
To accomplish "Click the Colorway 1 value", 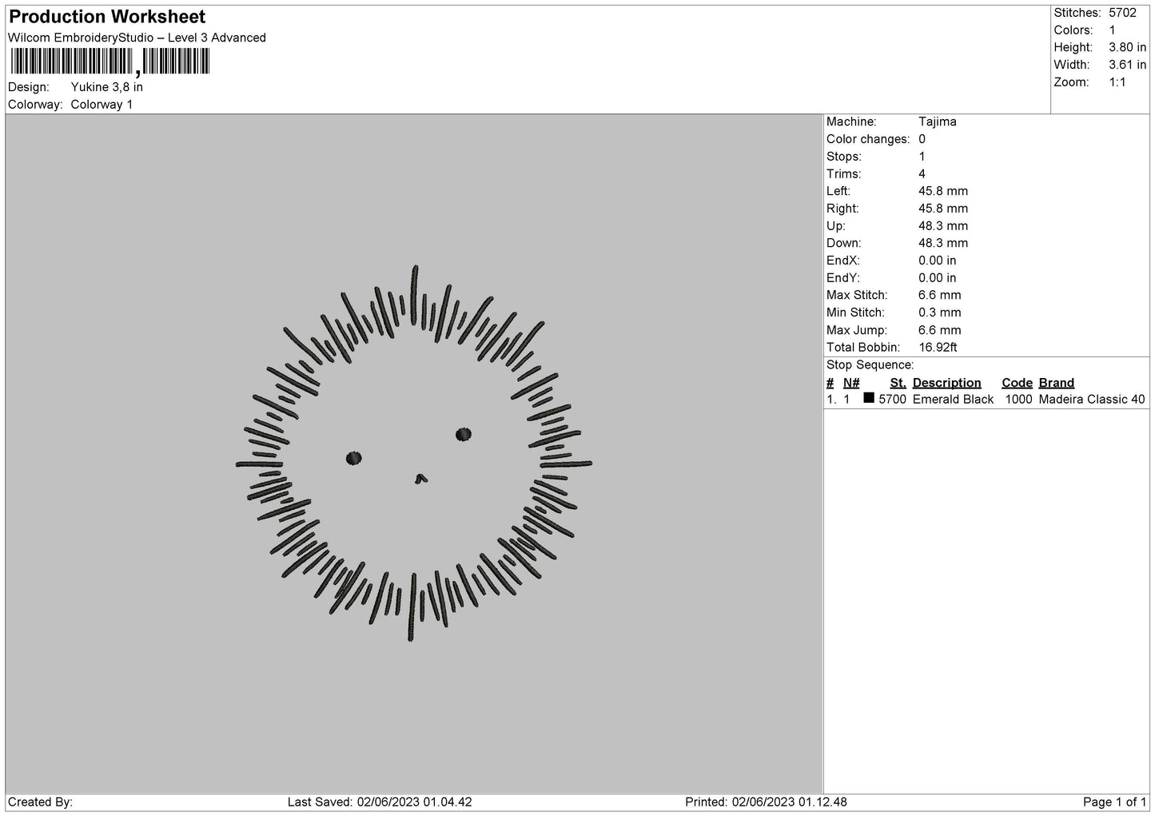I will [x=102, y=105].
